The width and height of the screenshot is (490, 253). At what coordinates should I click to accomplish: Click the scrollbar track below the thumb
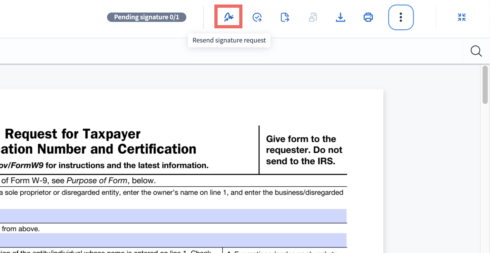[485, 177]
